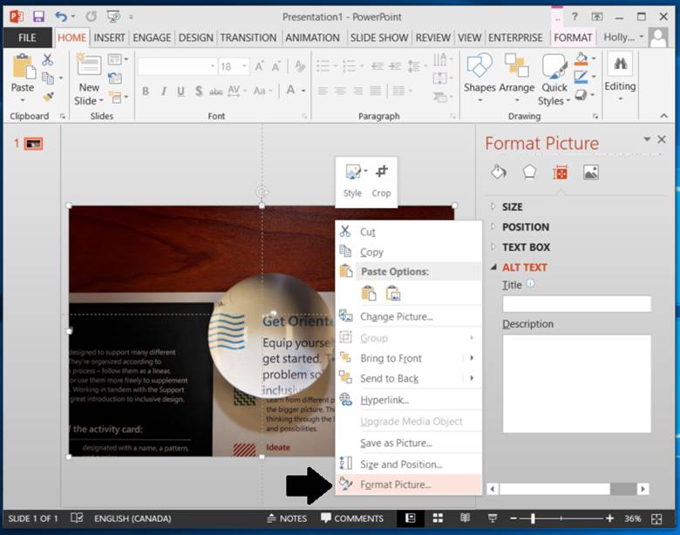Image resolution: width=680 pixels, height=535 pixels.
Task: Collapse the ribbon with the arrow
Action: [664, 116]
